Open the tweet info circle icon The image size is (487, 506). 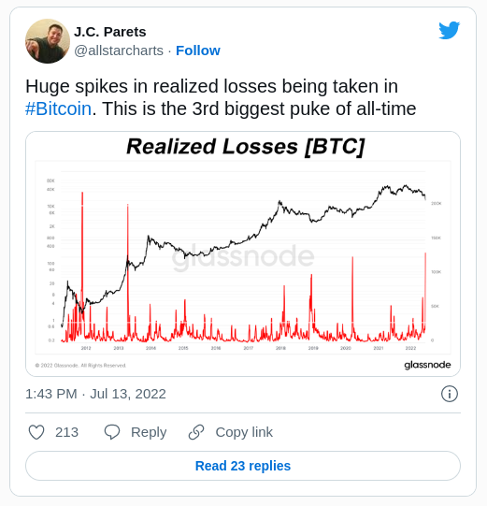coord(450,394)
